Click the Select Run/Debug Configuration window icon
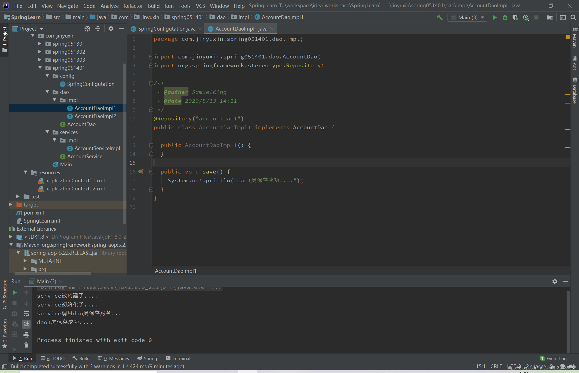 [x=563, y=17]
